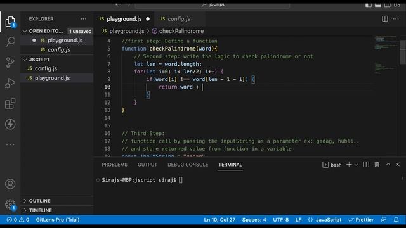The height and width of the screenshot is (228, 406).
Task: Open editor more actions ellipsis
Action: click(x=396, y=19)
